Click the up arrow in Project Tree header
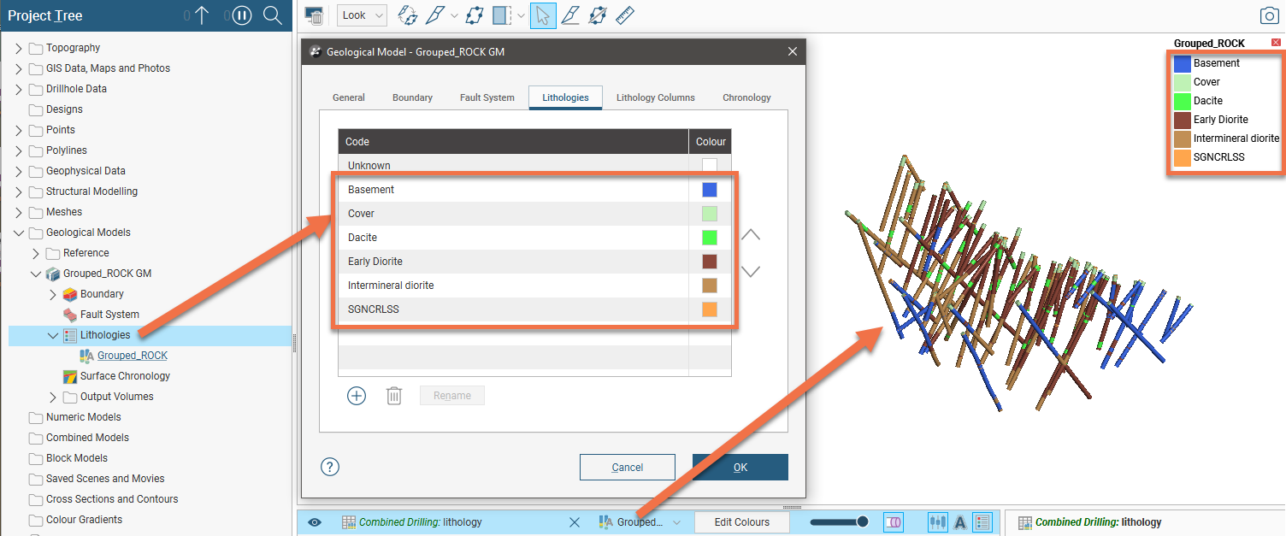Screen dimensions: 1286x536 click(x=201, y=15)
